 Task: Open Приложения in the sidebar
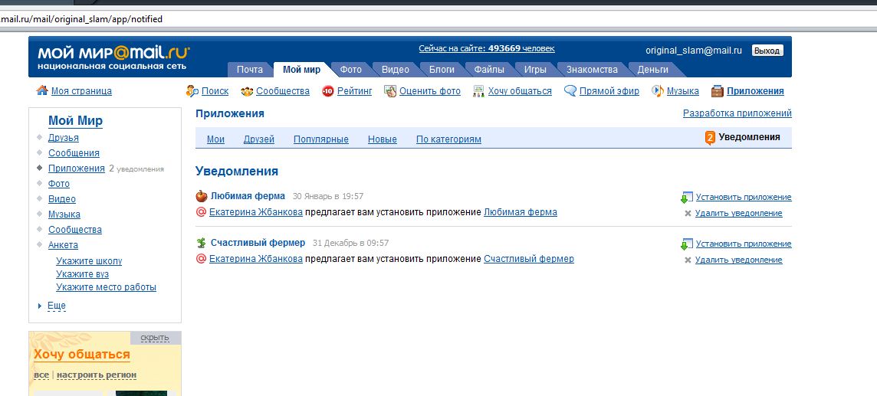coord(77,169)
